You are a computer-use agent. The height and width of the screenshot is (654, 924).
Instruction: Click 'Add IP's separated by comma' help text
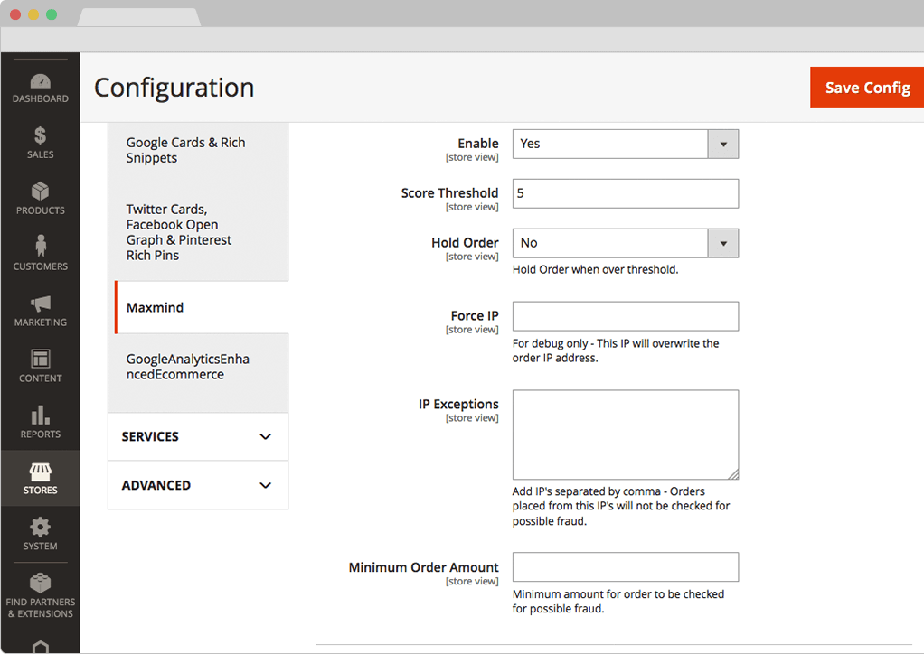[620, 506]
